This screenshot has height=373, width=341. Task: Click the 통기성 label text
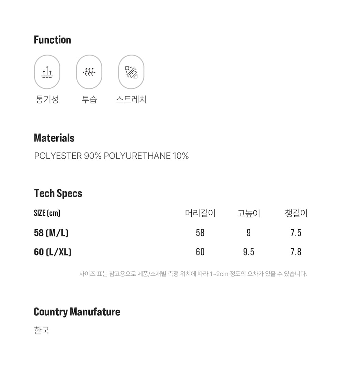47,99
